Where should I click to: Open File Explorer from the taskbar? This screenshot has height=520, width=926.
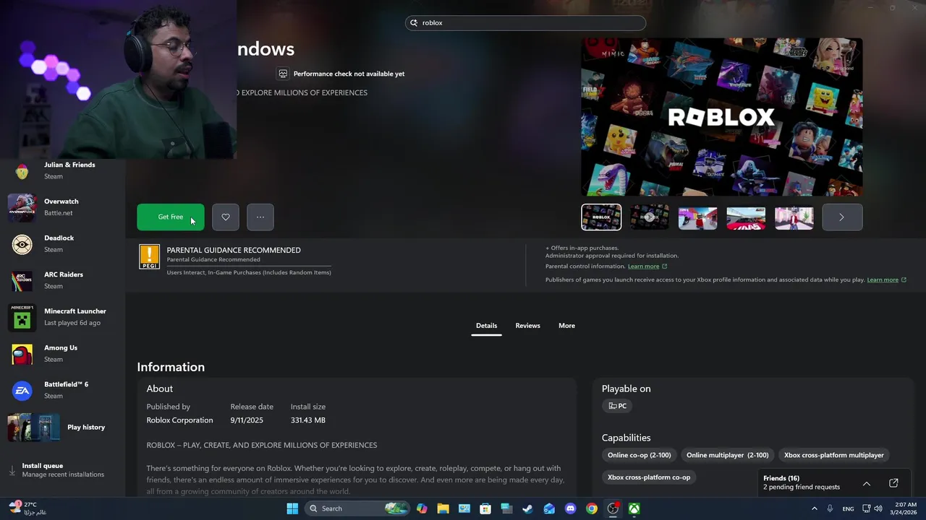click(443, 508)
